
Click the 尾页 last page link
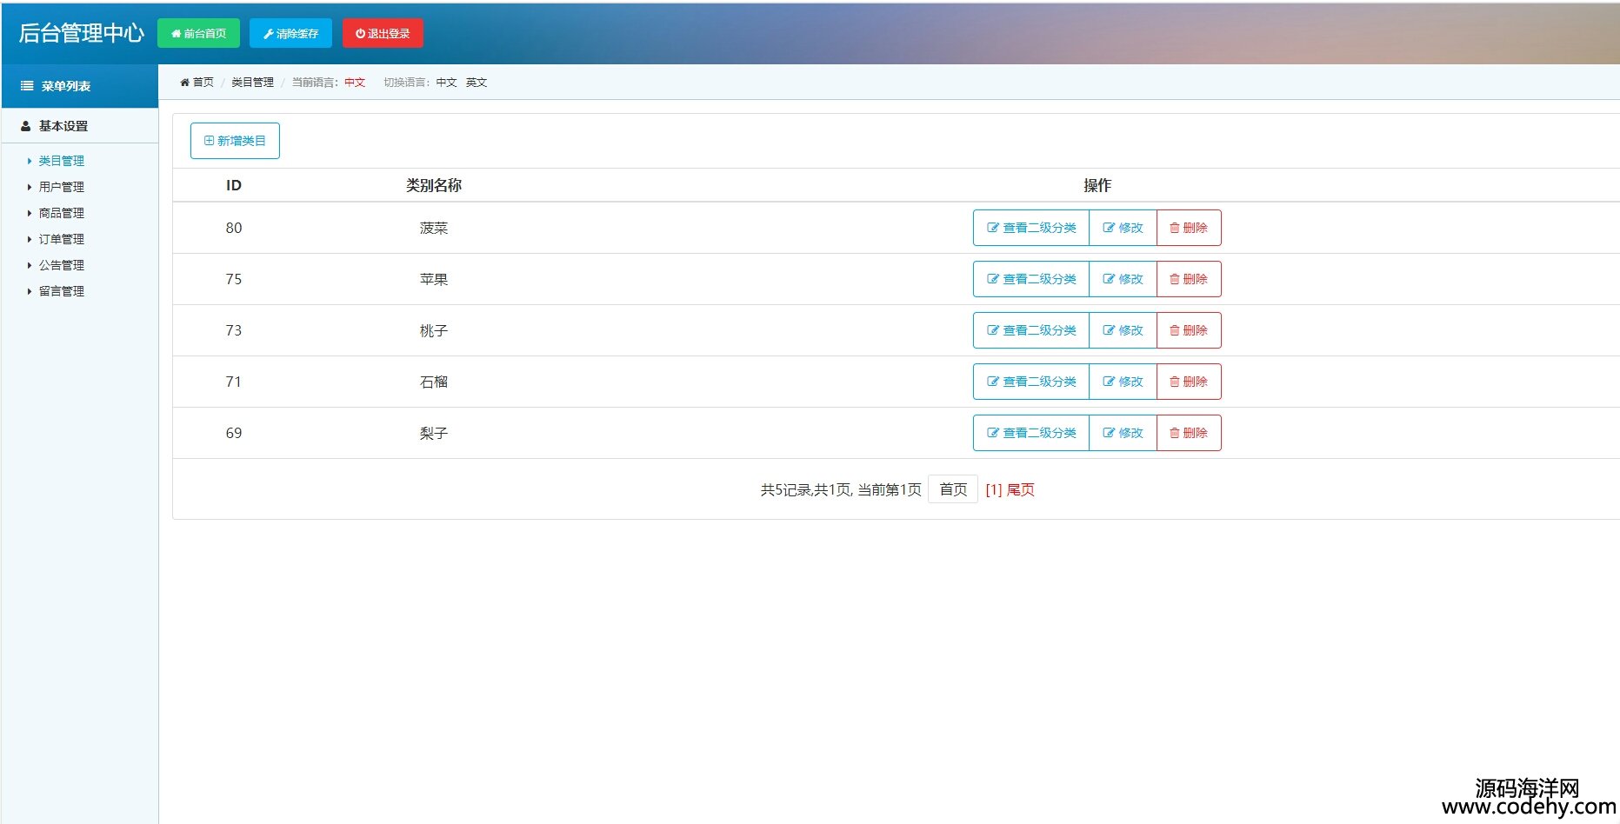click(x=1021, y=490)
